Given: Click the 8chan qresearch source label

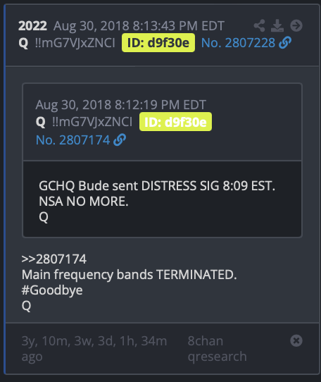Looking at the screenshot, I should pos(217,348).
